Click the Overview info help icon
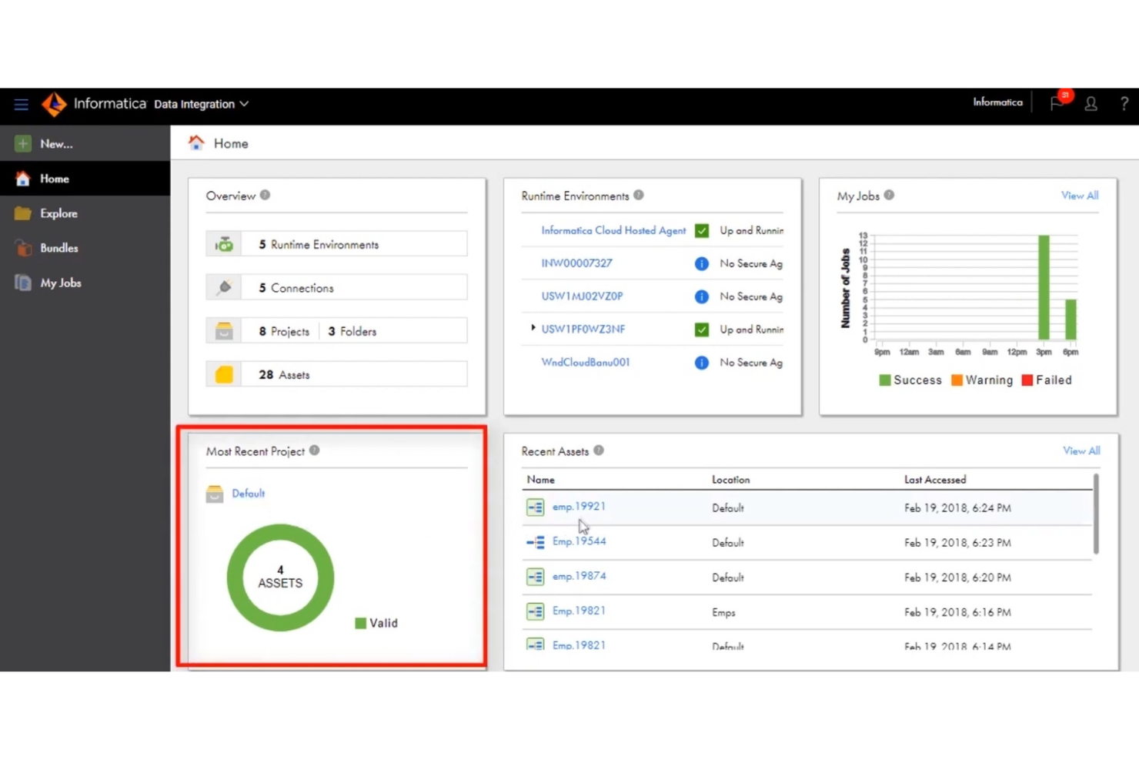Image resolution: width=1139 pixels, height=760 pixels. (x=265, y=196)
